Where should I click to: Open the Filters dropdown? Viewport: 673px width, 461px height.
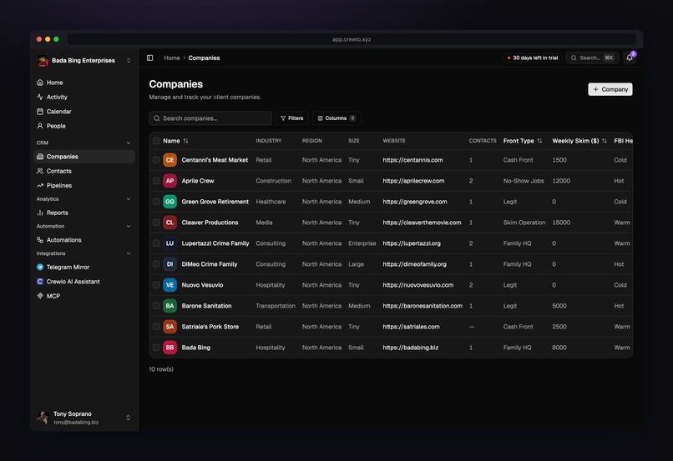292,118
